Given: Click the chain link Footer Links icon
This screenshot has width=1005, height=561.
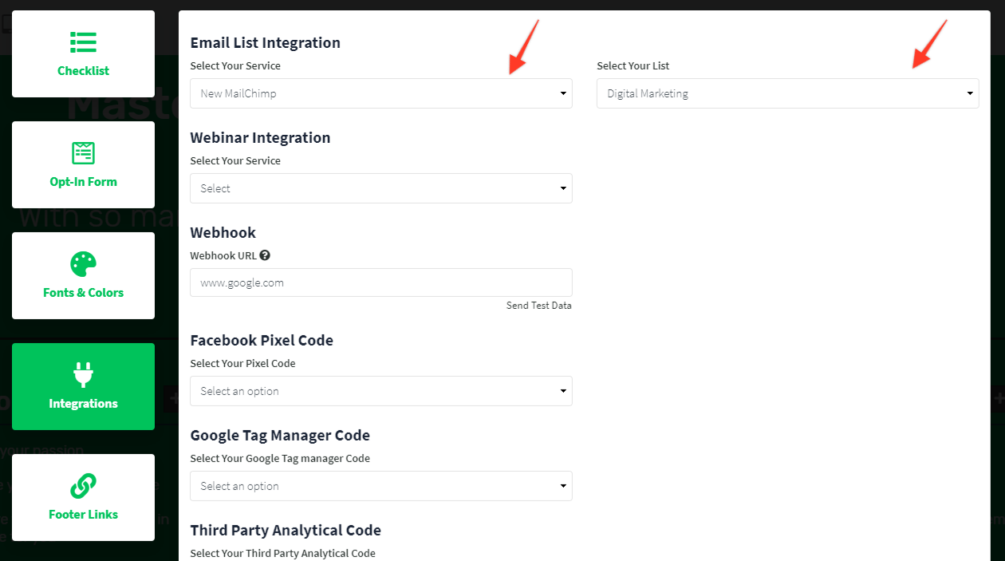Looking at the screenshot, I should (83, 485).
